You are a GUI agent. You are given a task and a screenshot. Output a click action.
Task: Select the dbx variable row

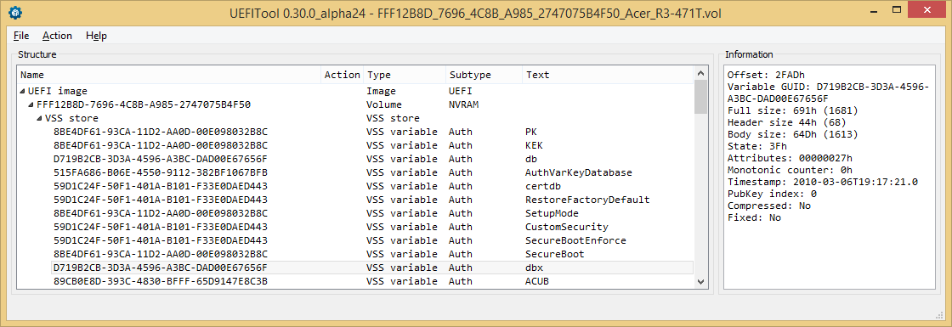[371, 268]
